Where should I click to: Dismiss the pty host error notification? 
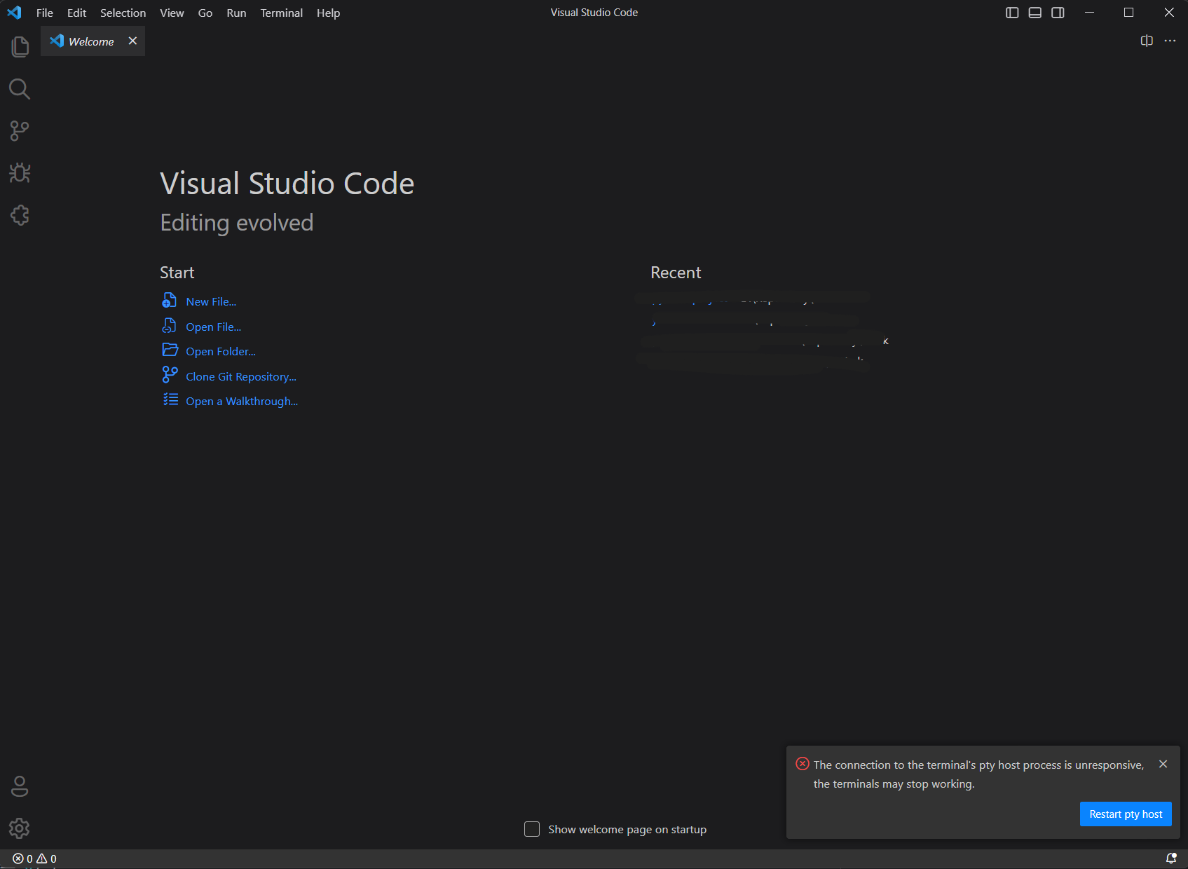tap(1163, 764)
